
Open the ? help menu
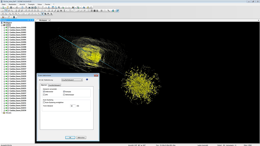click(x=53, y=4)
